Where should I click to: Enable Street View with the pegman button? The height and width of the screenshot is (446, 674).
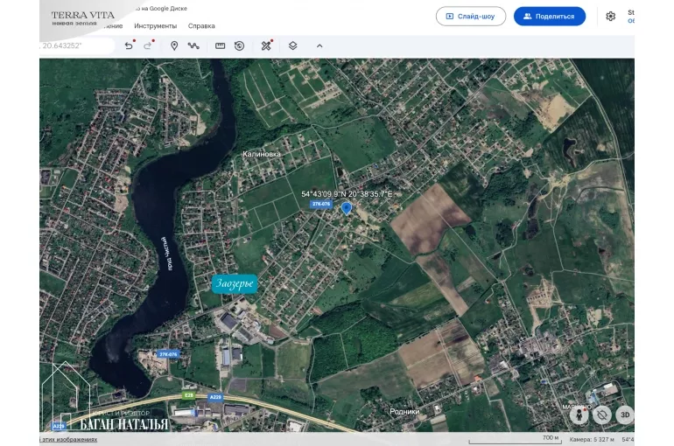coord(579,415)
